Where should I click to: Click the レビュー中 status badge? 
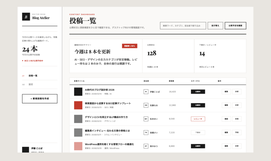click(198, 119)
